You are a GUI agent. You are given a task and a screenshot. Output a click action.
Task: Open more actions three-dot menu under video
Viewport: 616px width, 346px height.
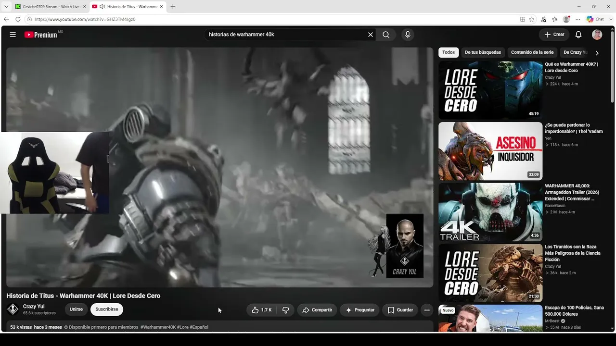click(427, 310)
